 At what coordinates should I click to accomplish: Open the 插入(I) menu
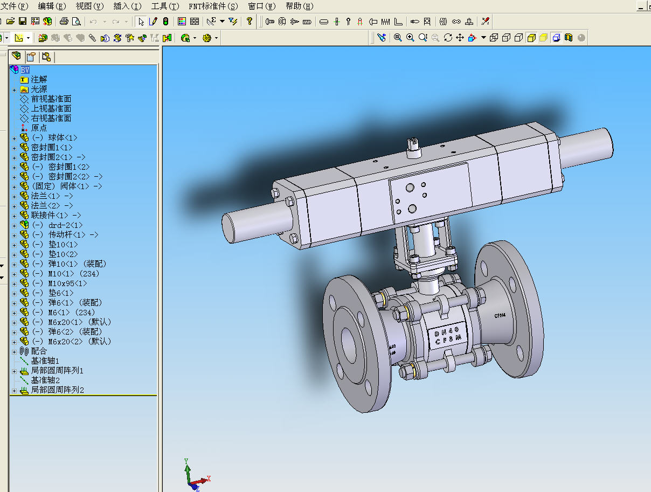click(x=127, y=6)
